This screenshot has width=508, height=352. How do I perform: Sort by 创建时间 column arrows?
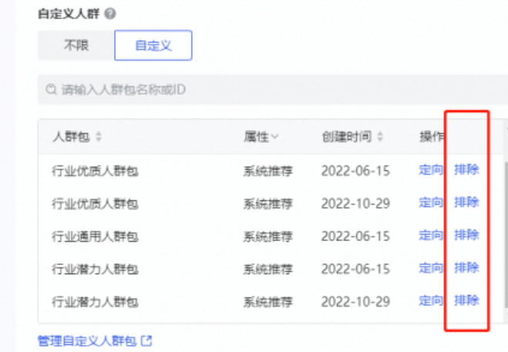point(380,136)
